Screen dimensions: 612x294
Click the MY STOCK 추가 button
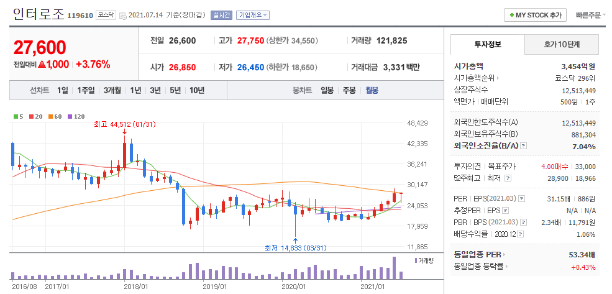pos(535,15)
